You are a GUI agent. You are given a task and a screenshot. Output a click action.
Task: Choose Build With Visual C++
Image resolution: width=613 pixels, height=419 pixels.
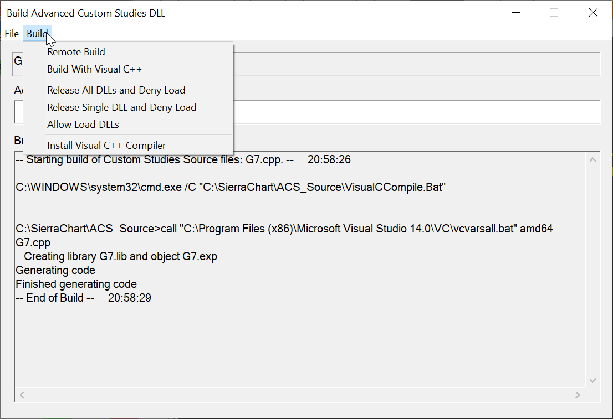pos(94,69)
